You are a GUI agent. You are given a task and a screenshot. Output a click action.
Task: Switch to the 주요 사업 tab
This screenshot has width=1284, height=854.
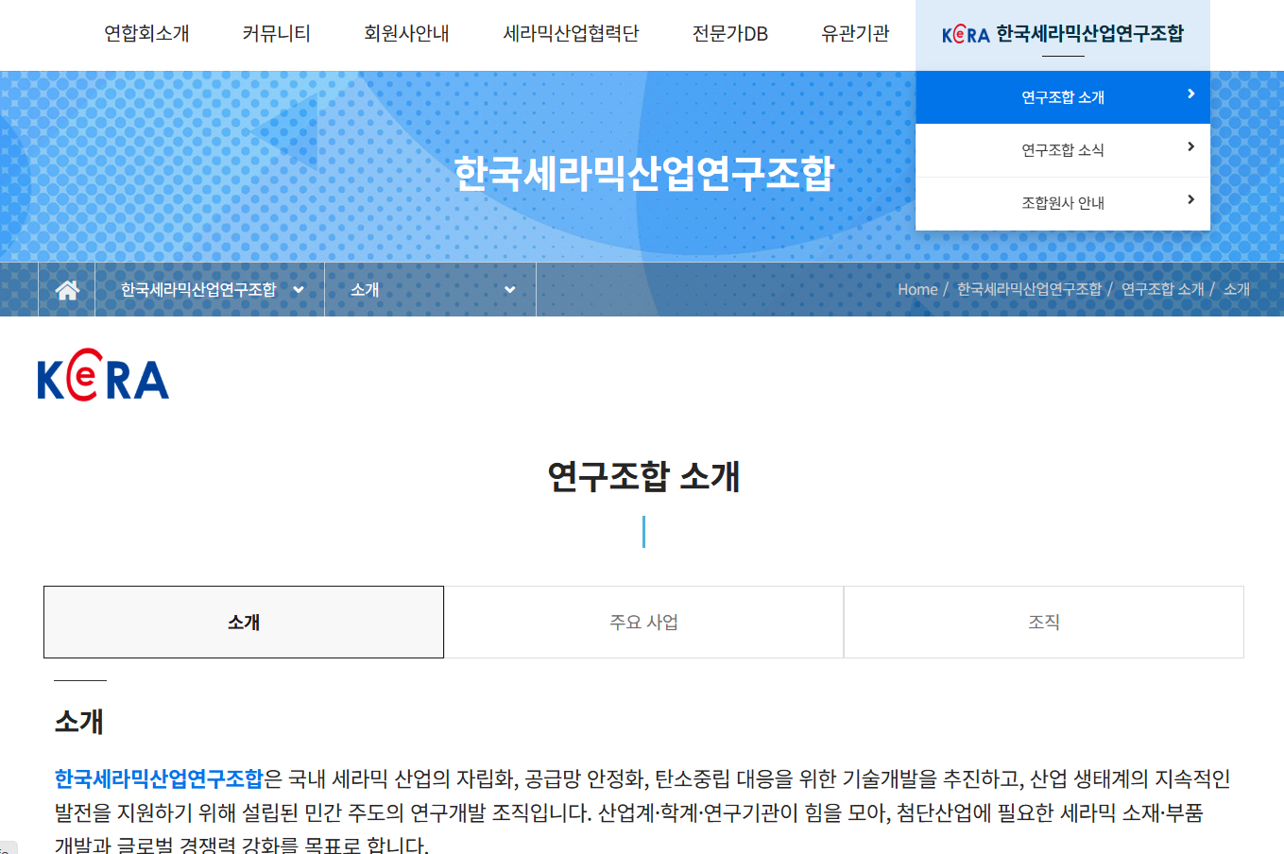[643, 622]
